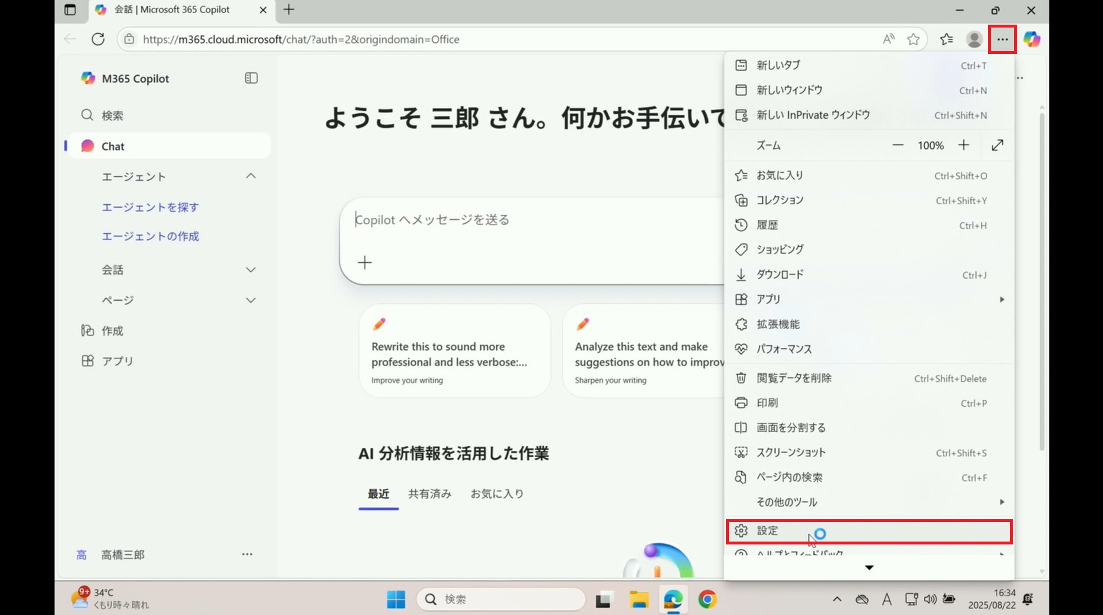Switch to the 共有済み tab

pyautogui.click(x=429, y=494)
